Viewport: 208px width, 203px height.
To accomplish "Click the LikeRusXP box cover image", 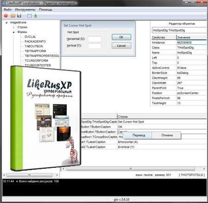I will (x=46, y=118).
